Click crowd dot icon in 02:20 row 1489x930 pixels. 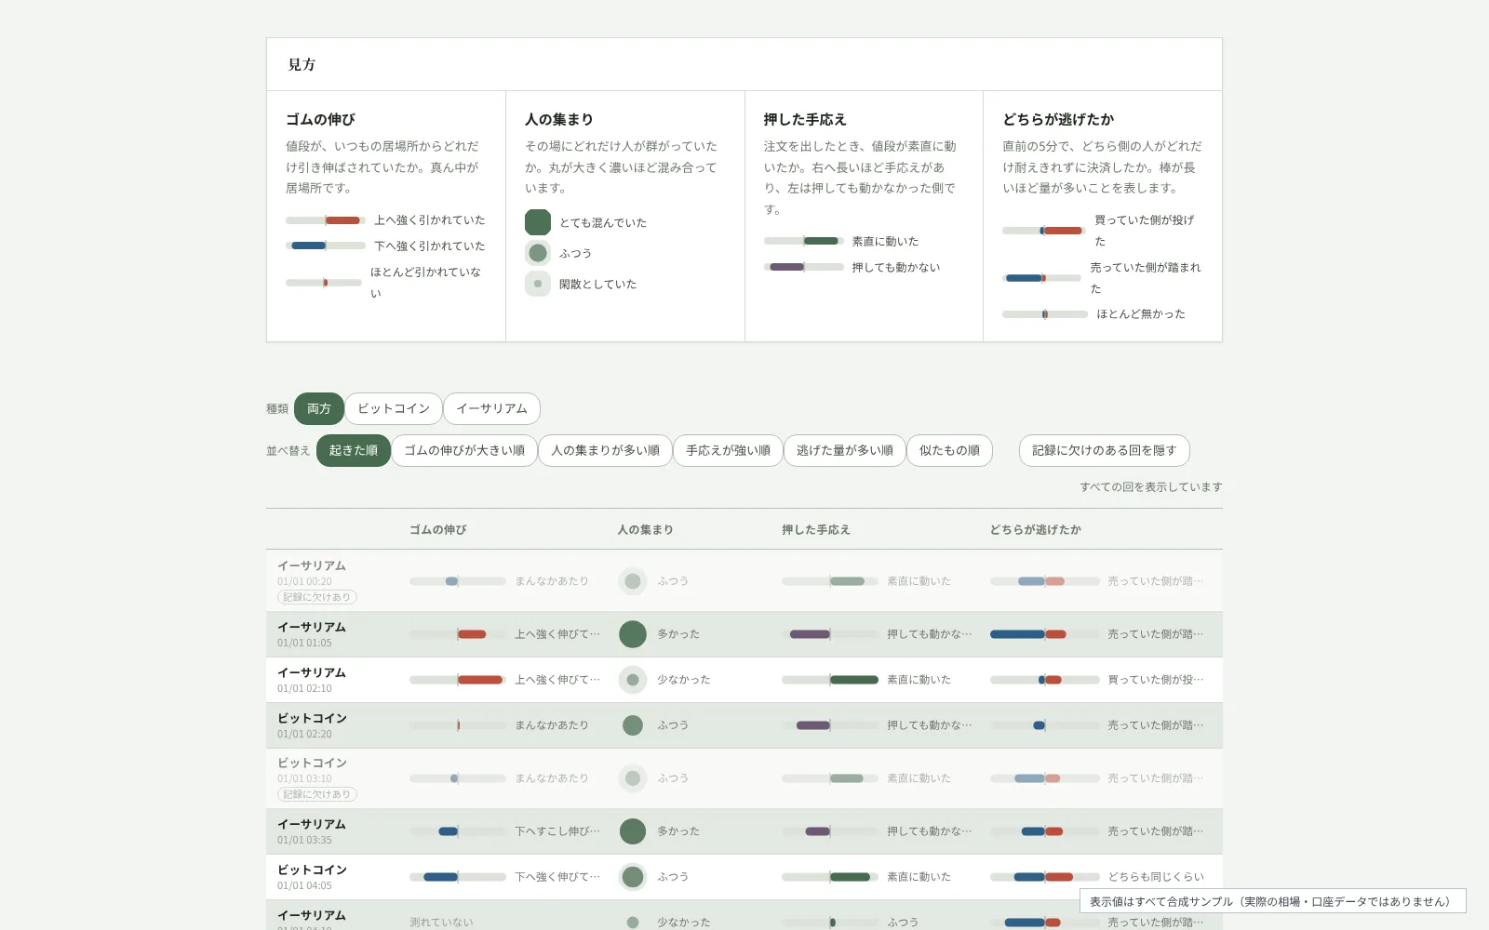[633, 725]
